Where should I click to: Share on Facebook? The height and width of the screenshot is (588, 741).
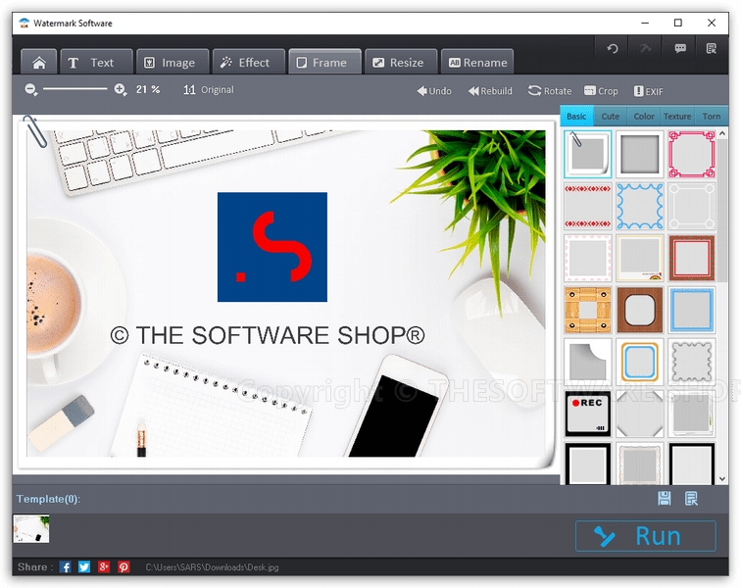pyautogui.click(x=66, y=566)
